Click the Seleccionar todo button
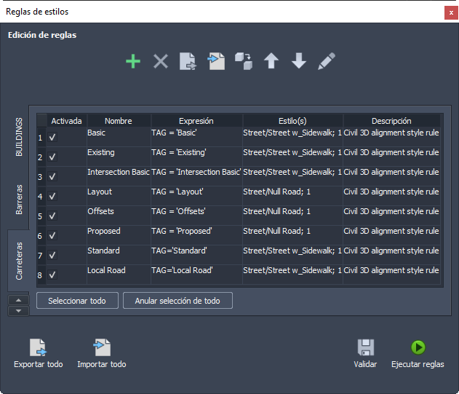Viewport: 459px width, 394px height. tap(77, 301)
